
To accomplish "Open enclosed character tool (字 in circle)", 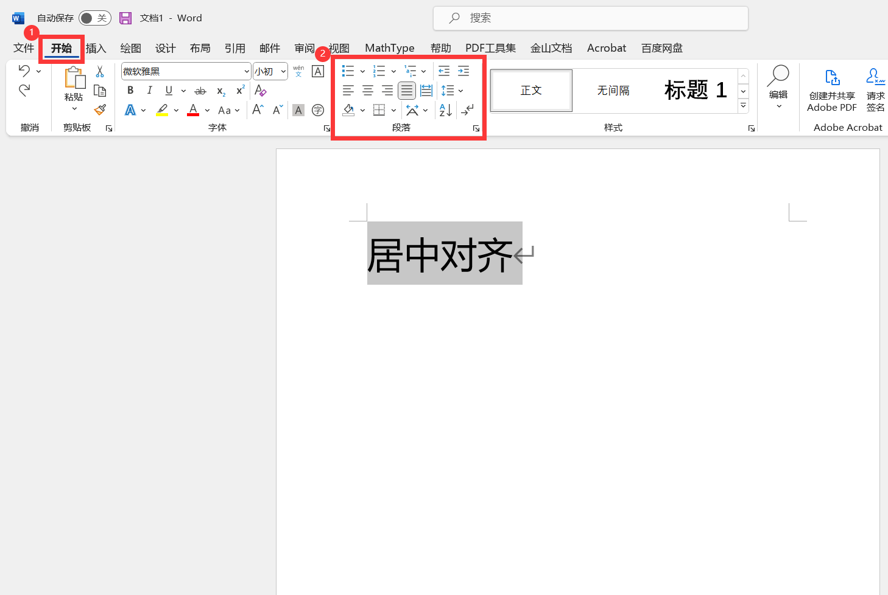I will 318,110.
